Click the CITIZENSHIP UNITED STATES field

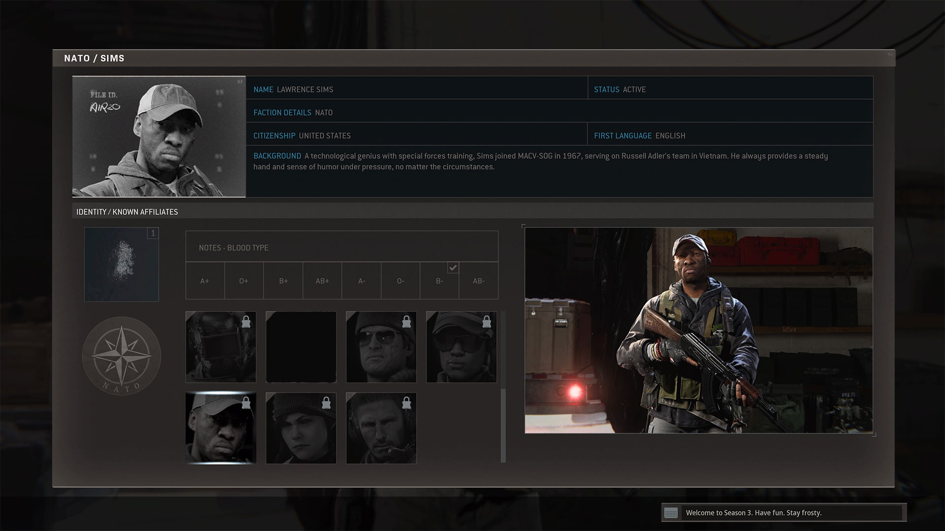pyautogui.click(x=417, y=134)
